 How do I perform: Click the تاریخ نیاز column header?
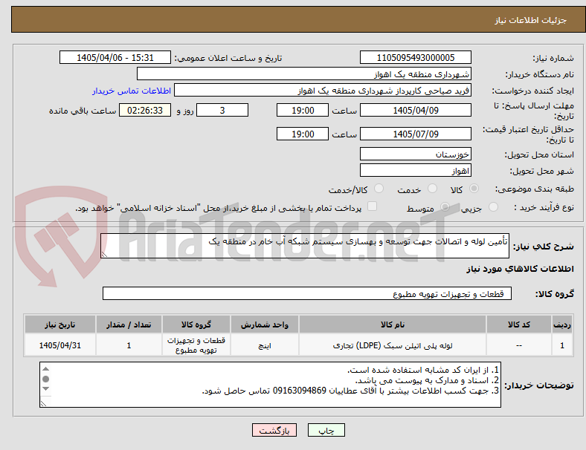59,325
